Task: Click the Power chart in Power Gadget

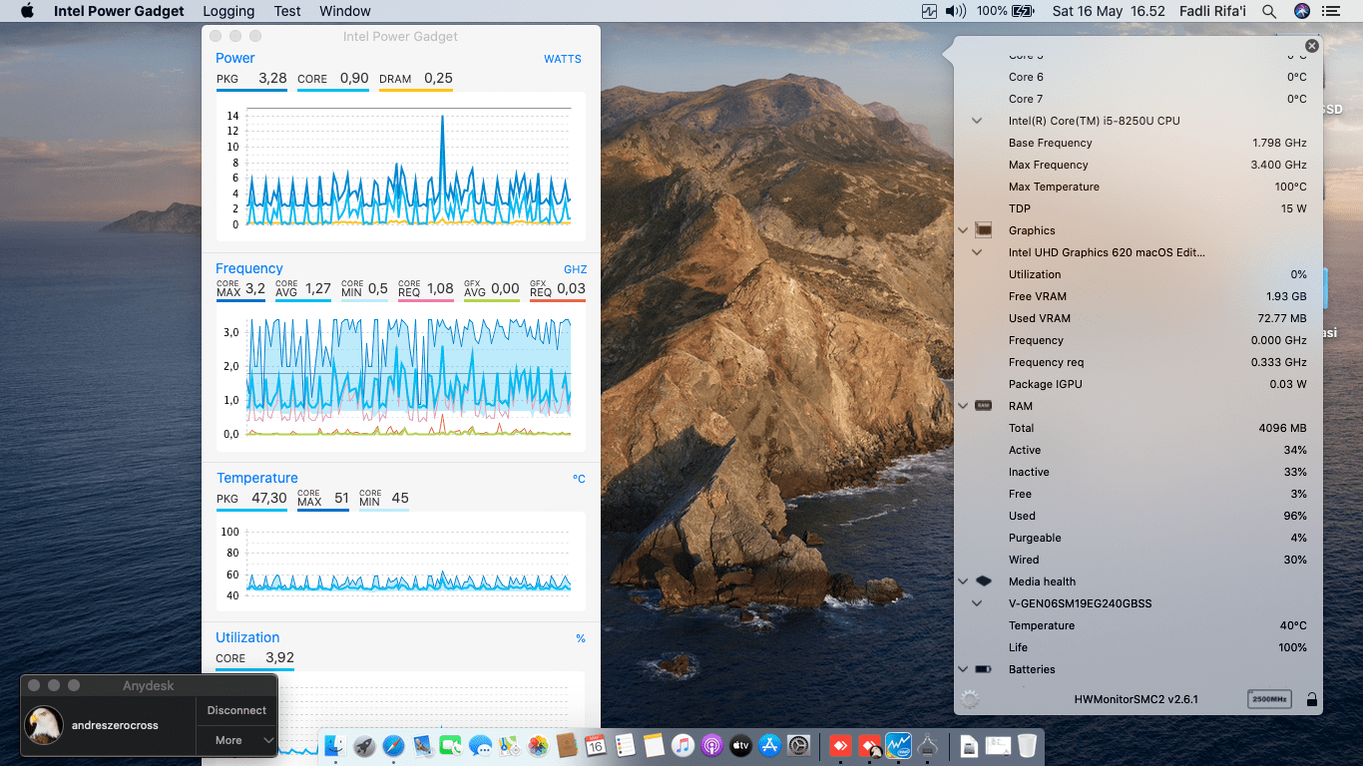Action: pos(400,166)
